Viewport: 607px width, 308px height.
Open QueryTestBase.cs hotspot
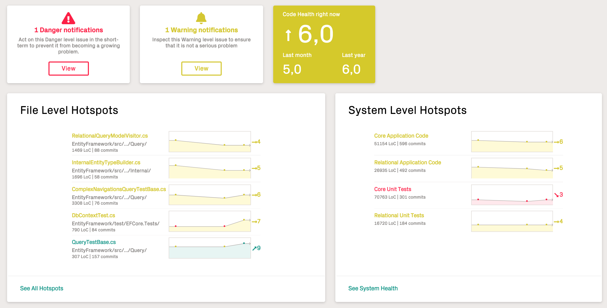pos(94,242)
